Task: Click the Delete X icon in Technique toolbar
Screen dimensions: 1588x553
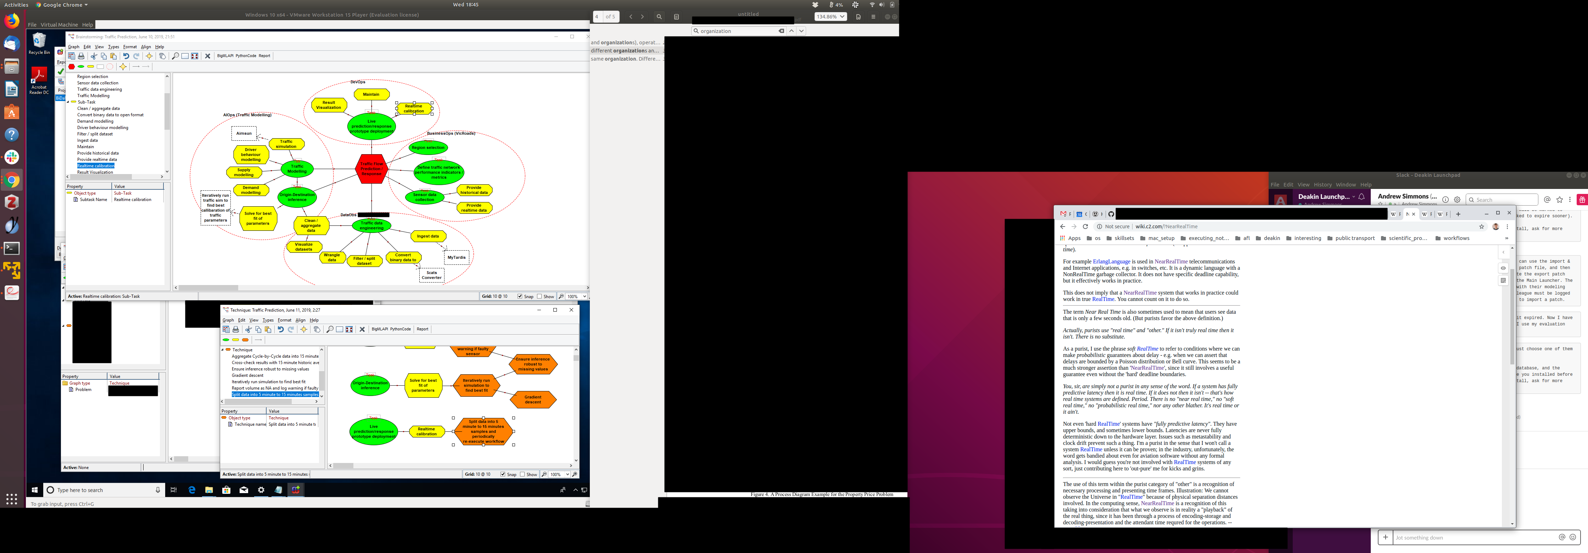Action: click(362, 329)
